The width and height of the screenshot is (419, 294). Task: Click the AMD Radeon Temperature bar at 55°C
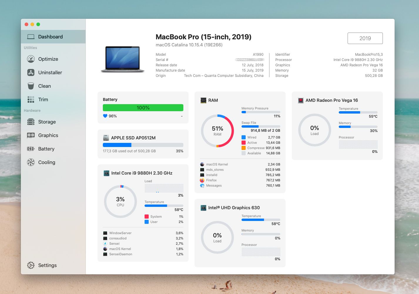[358, 112]
